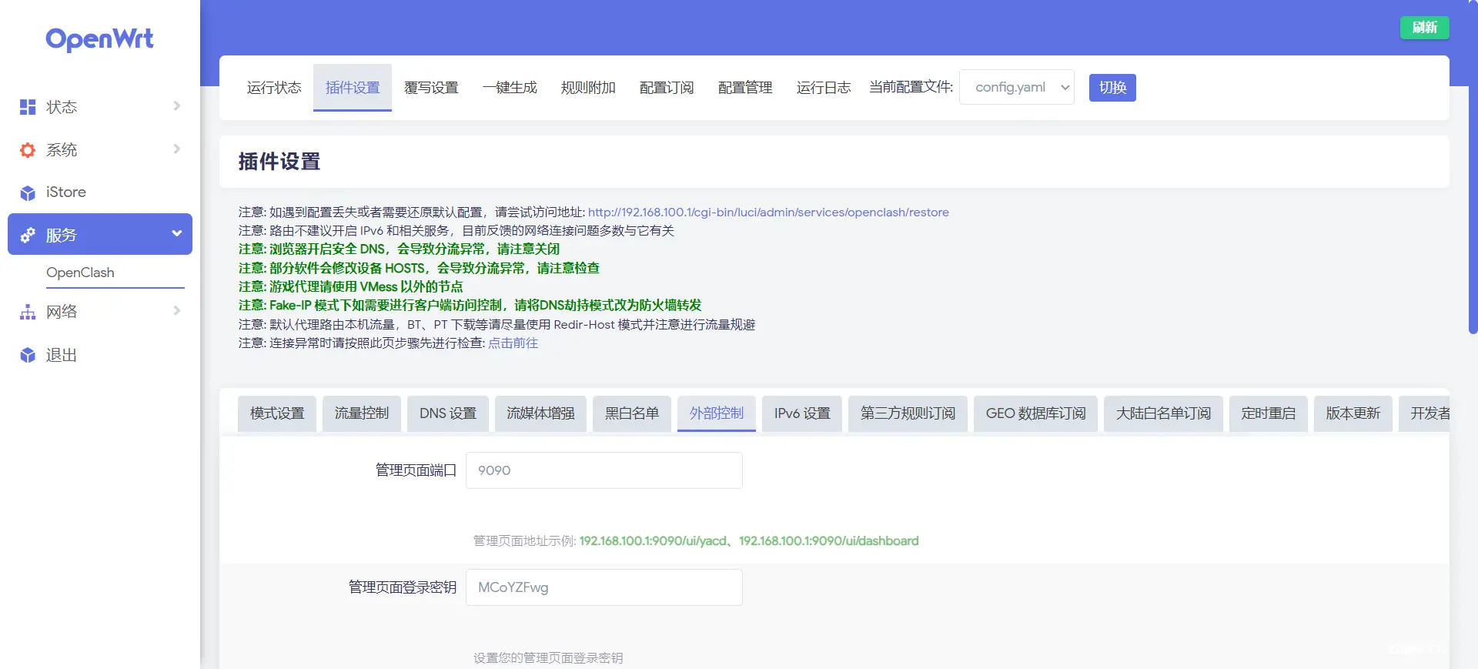Open the 配置管理 tab
This screenshot has height=669, width=1478.
tap(745, 88)
